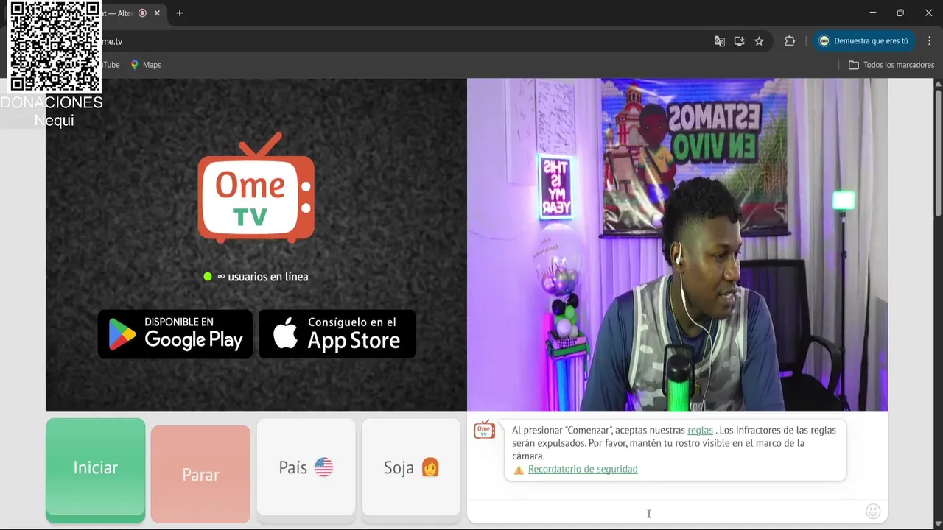Click the translate page icon
The height and width of the screenshot is (530, 943).
[x=720, y=41]
